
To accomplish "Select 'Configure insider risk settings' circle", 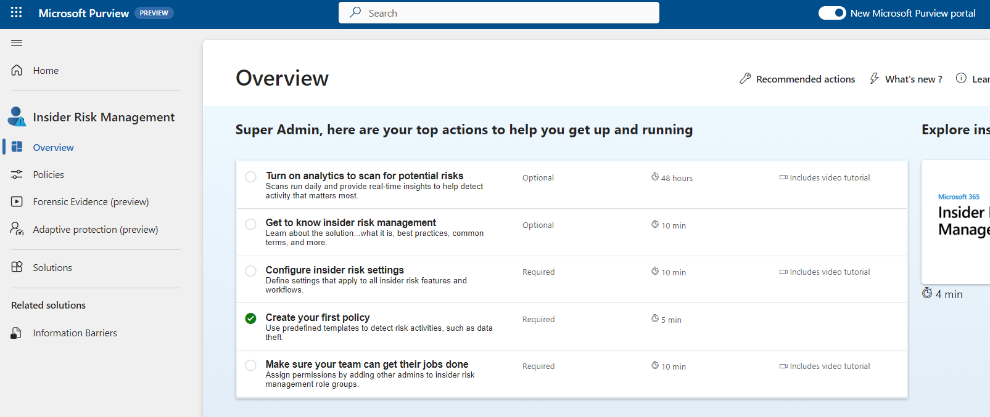I will (250, 271).
